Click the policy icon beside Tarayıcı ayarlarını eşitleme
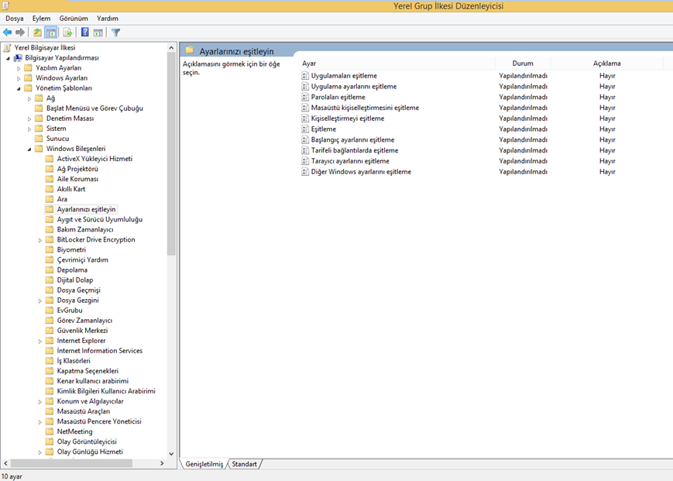This screenshot has height=481, width=673. click(305, 161)
